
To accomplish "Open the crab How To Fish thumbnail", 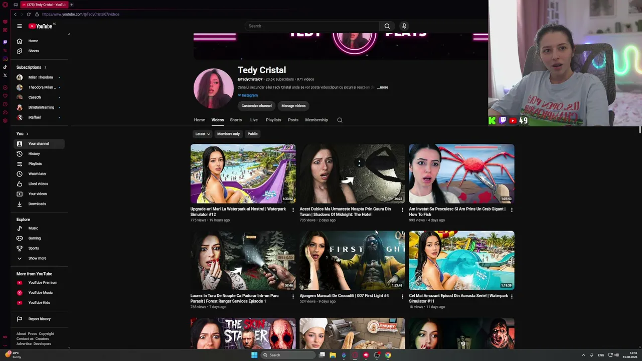I will (x=461, y=173).
